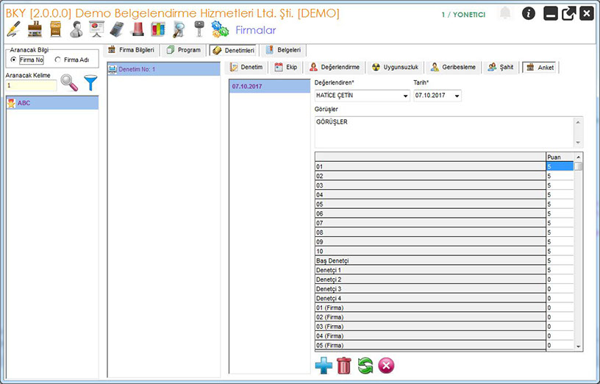Select the 07.10.2017 survey entry
Viewport: 600px width, 384px height.
(x=269, y=86)
